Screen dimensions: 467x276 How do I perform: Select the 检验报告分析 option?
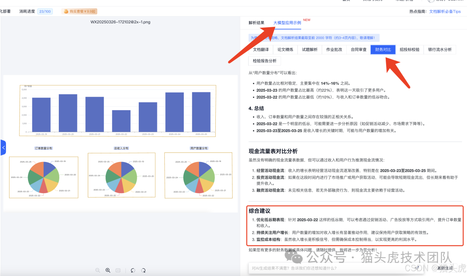(265, 61)
